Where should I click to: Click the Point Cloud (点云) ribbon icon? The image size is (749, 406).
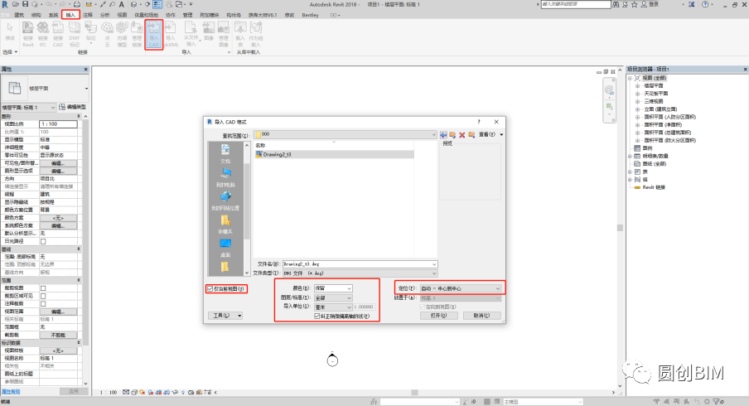(107, 34)
